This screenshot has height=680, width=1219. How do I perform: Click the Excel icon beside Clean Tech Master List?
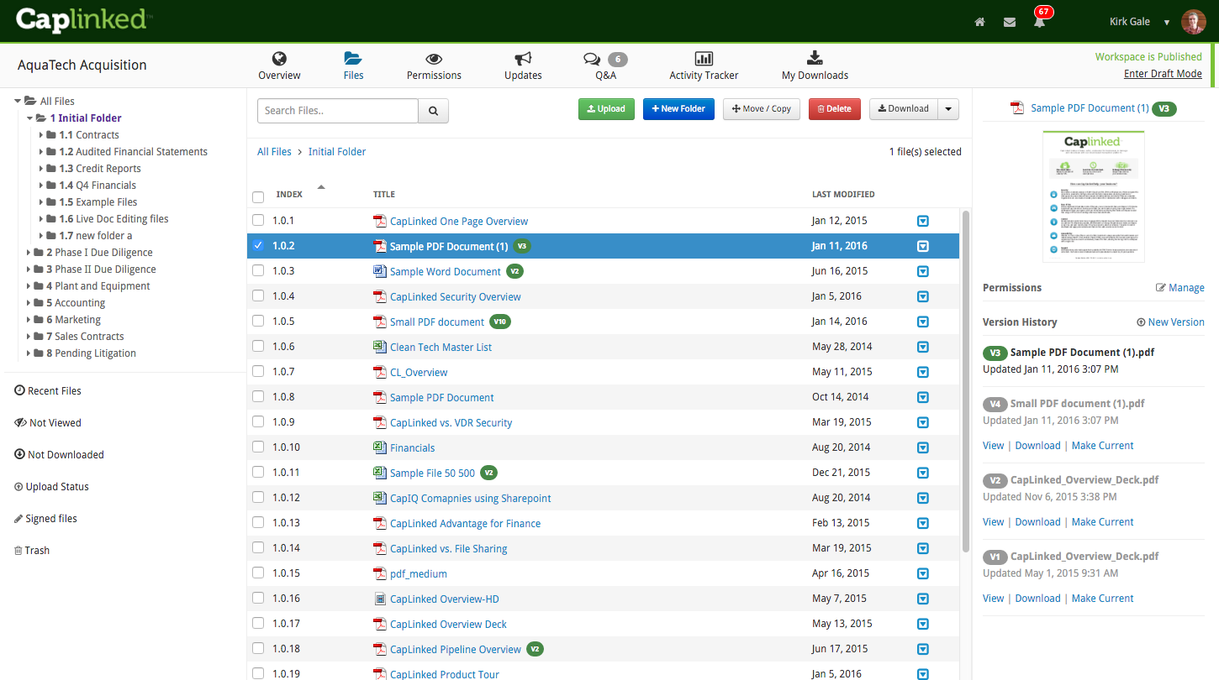pyautogui.click(x=379, y=347)
